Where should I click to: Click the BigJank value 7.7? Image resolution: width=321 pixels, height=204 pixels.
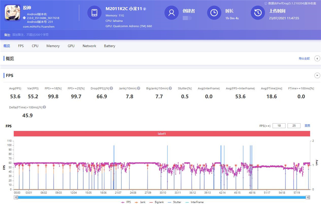click(x=159, y=96)
